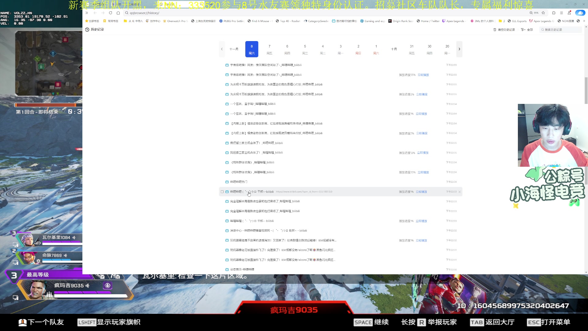Open the PUBG Pro Settings bookmark
Screen dimensions: 588x331
pos(232,21)
